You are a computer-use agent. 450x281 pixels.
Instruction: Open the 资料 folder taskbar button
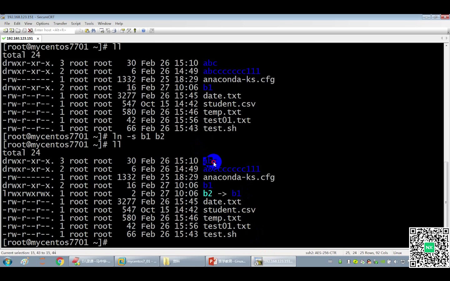coord(182,261)
